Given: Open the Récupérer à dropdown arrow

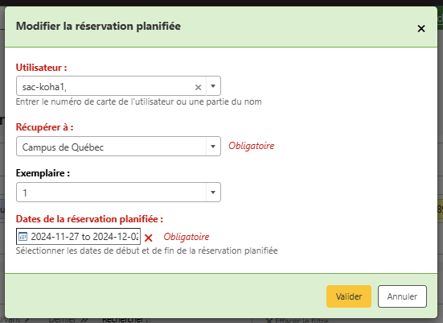Looking at the screenshot, I should [x=213, y=147].
